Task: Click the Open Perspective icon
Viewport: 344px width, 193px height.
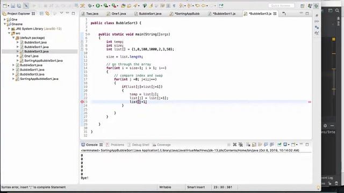Action: pyautogui.click(x=302, y=6)
